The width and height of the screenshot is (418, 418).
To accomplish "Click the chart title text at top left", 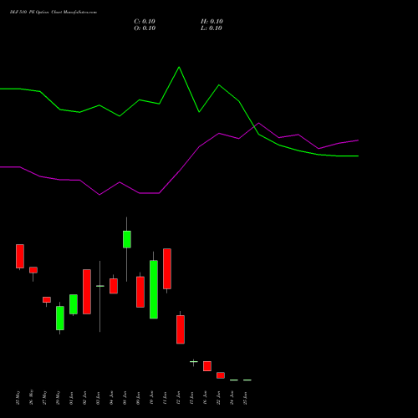I will 54,13.
